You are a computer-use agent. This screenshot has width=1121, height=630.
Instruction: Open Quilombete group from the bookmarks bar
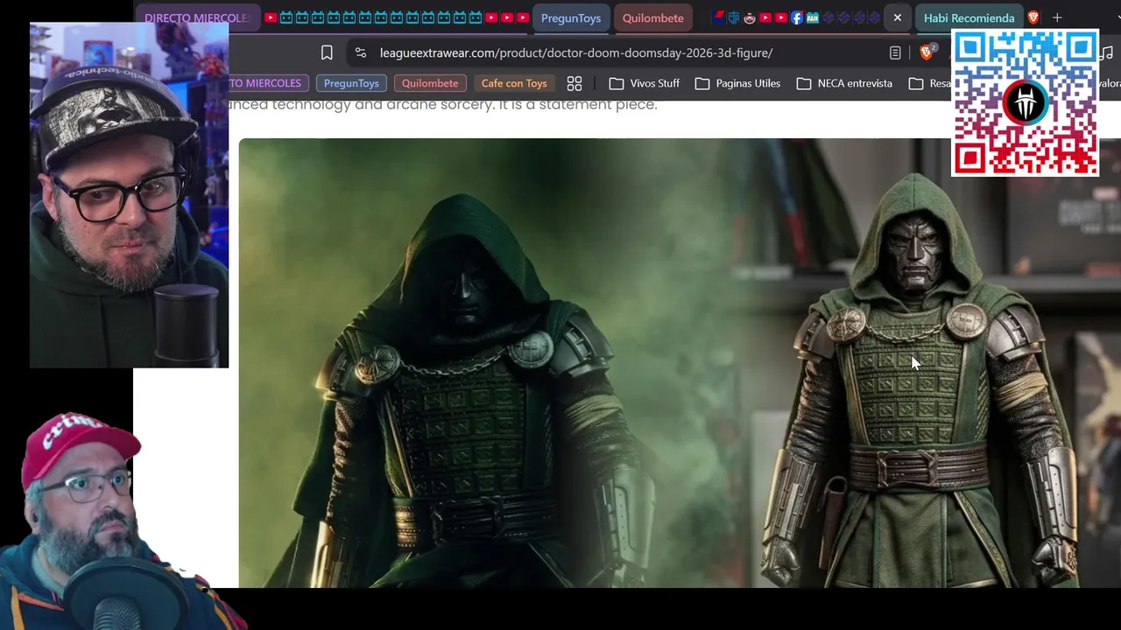(430, 83)
